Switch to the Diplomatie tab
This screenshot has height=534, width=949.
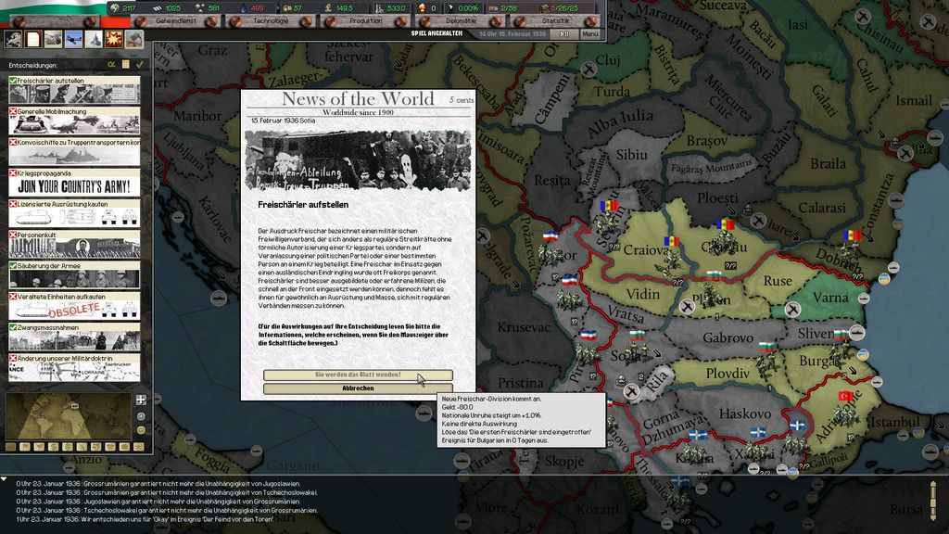click(x=461, y=21)
